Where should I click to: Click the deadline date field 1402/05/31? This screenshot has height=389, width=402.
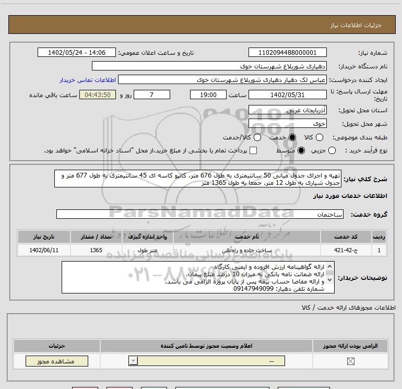point(287,95)
